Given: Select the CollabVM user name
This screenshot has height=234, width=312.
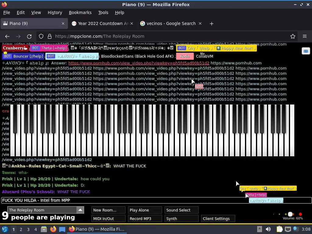Looking at the screenshot, I should [204, 56].
